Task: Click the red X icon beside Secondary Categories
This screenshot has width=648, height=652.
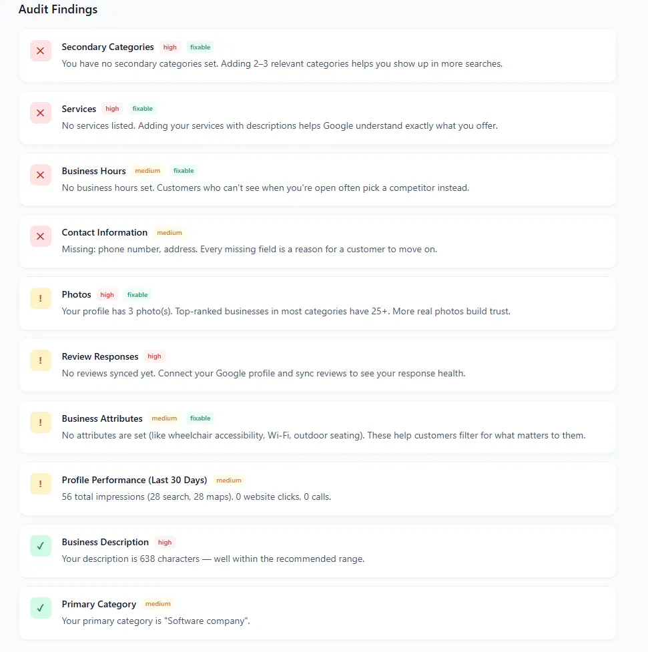Action: 40,51
